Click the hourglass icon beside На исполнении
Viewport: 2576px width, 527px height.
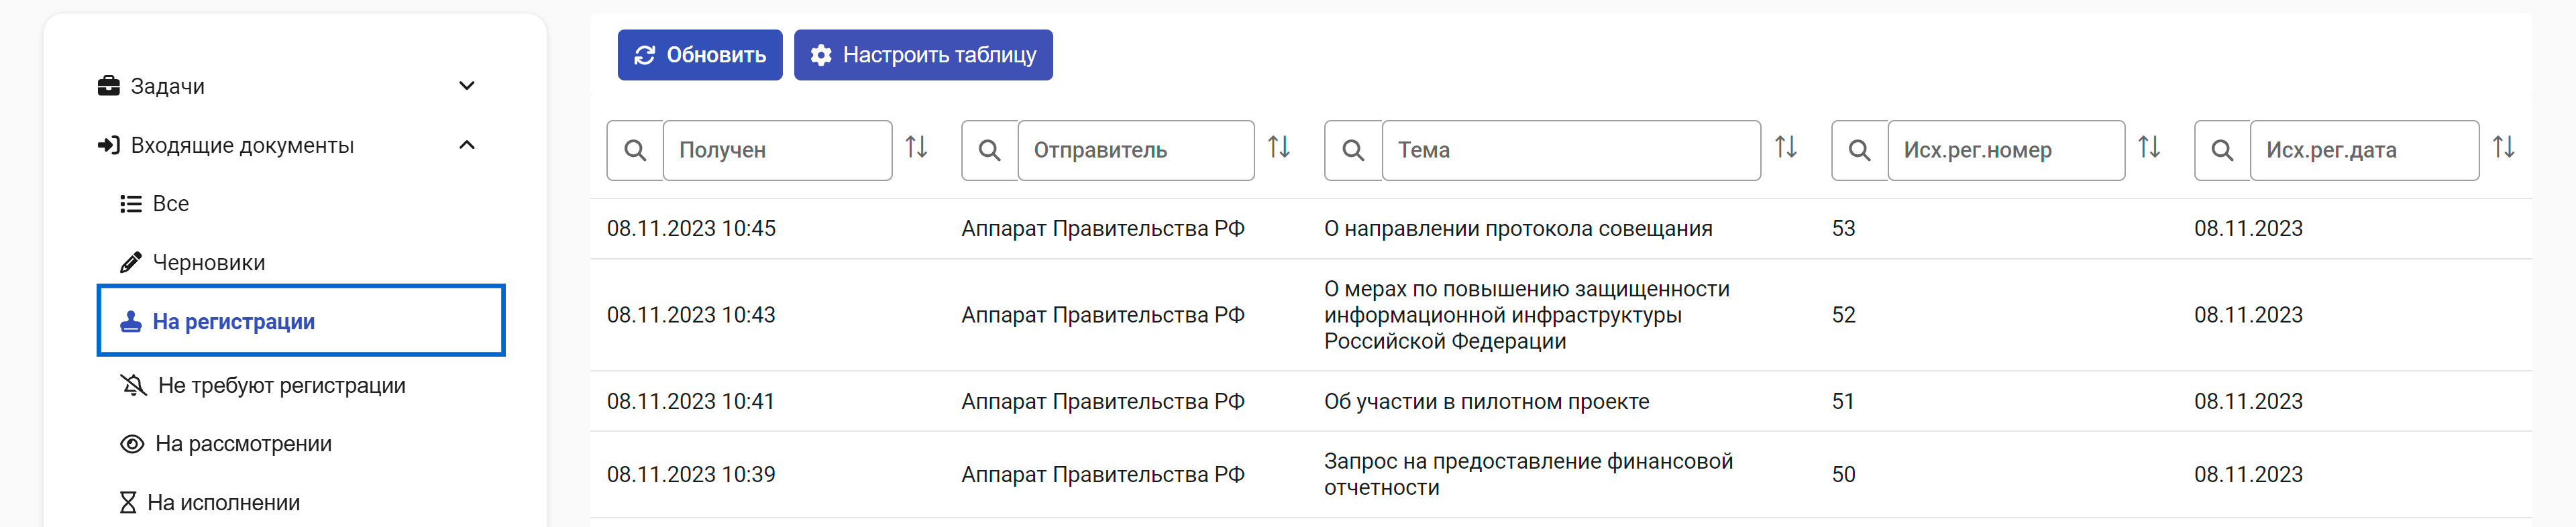tap(128, 503)
